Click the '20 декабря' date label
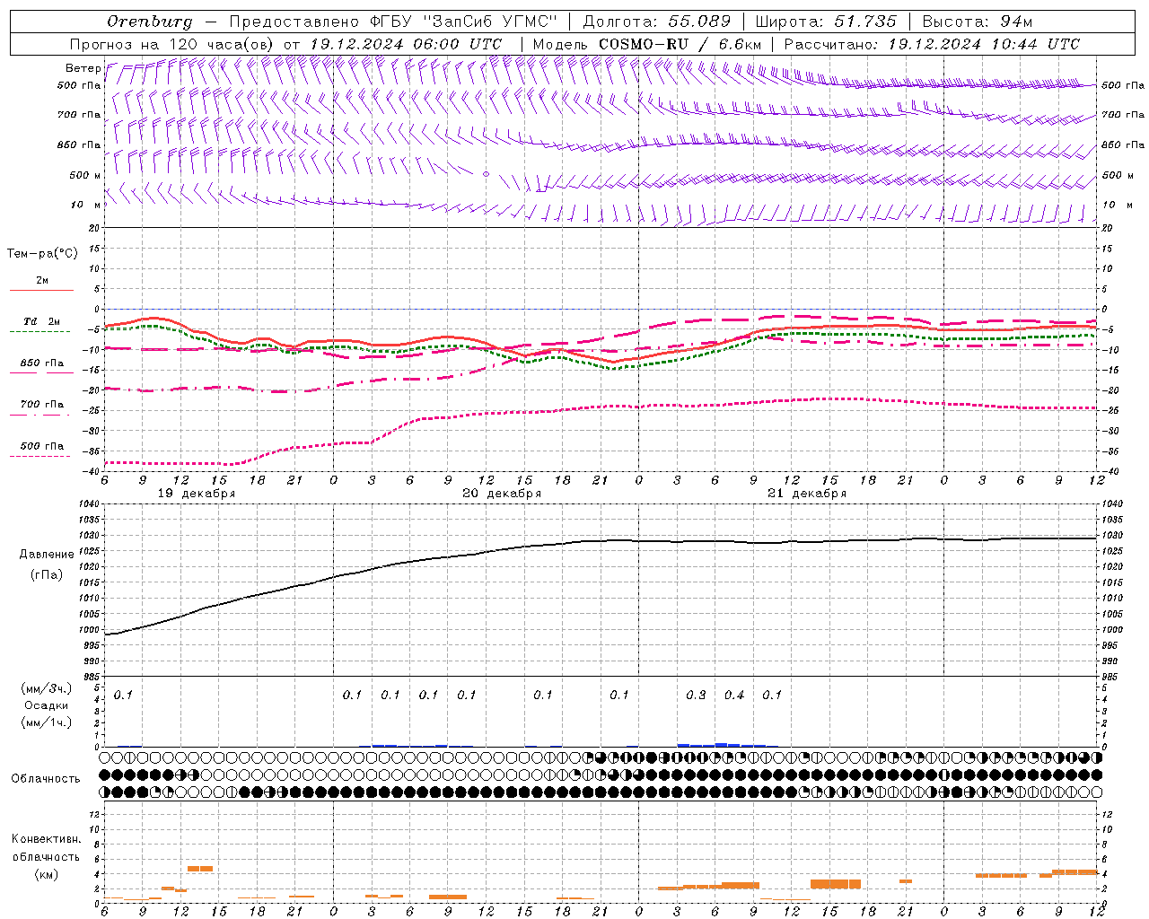The height and width of the screenshot is (919, 1149). coord(502,494)
